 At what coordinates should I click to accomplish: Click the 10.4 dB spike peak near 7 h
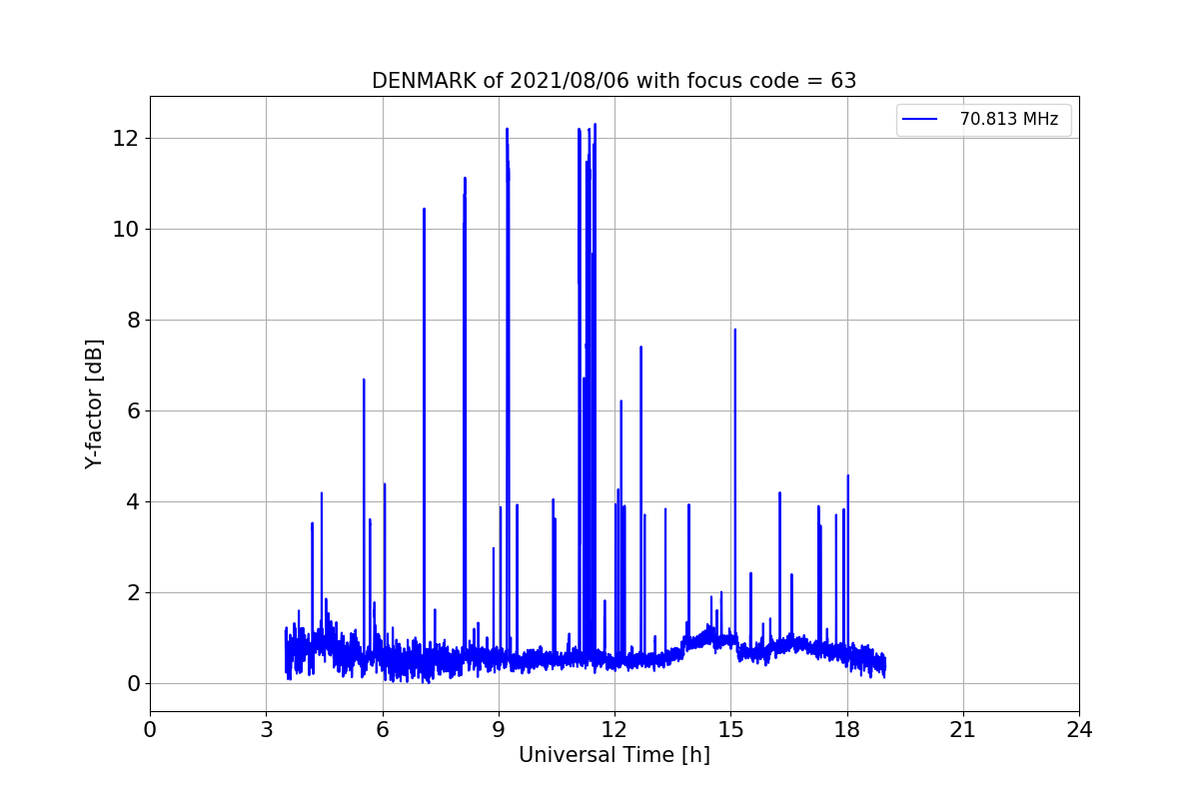(424, 210)
